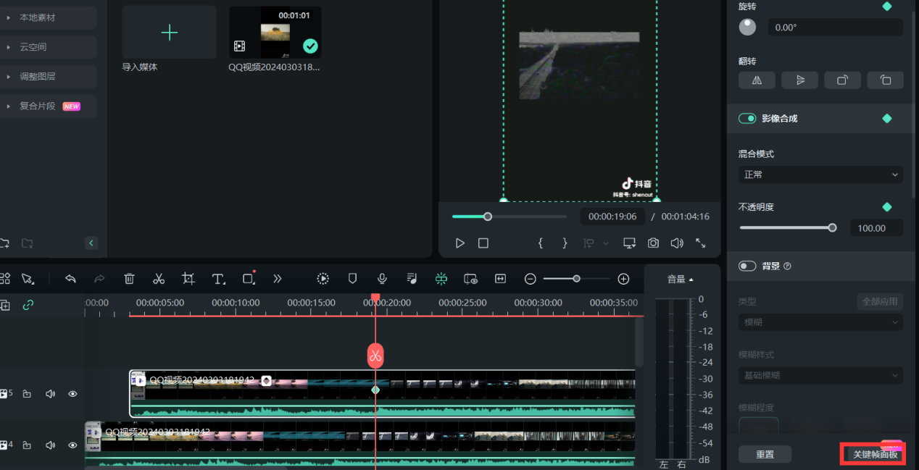Expand more timeline tools with double chevron
This screenshot has height=470, width=919.
[277, 279]
